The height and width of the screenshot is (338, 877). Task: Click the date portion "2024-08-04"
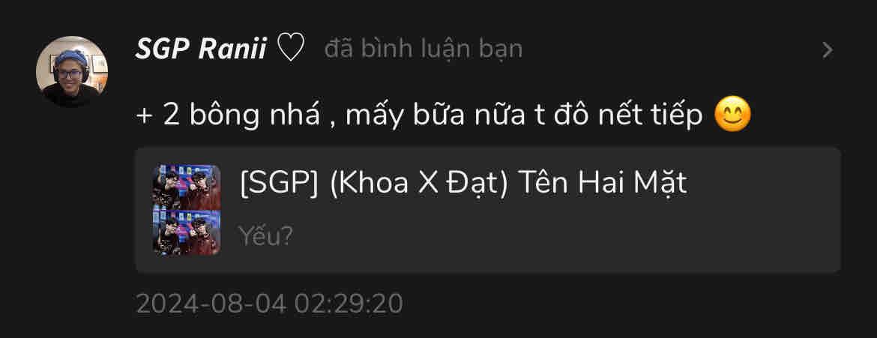[211, 304]
